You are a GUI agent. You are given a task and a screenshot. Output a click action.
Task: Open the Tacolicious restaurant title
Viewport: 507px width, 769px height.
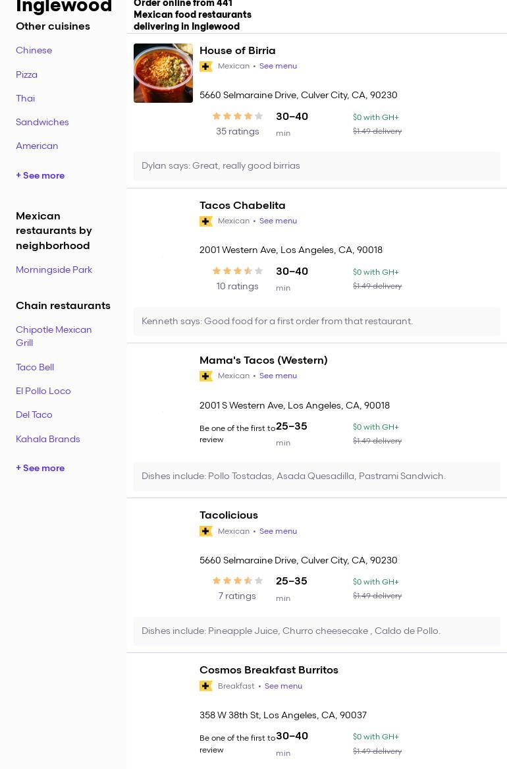pyautogui.click(x=228, y=515)
